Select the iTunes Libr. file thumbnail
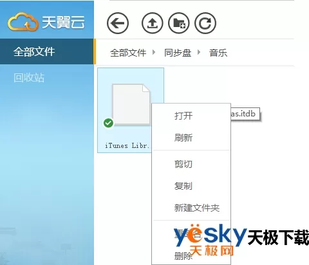Viewport: 309px width, 265px height. coord(131,105)
